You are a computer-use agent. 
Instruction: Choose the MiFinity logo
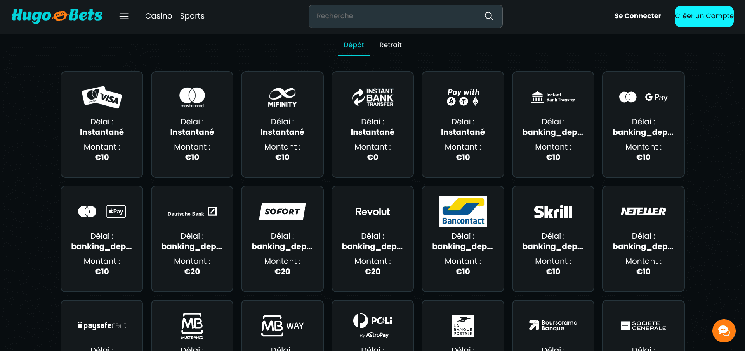tap(282, 97)
